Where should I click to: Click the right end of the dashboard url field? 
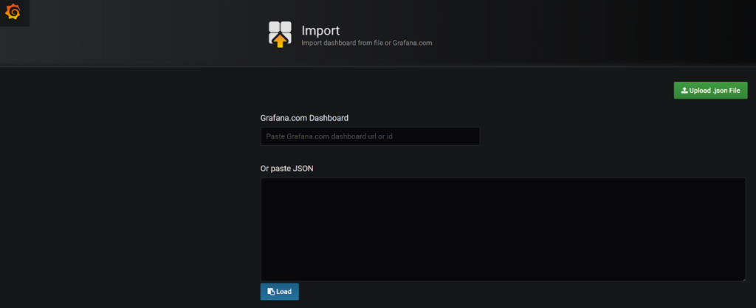[x=469, y=136]
